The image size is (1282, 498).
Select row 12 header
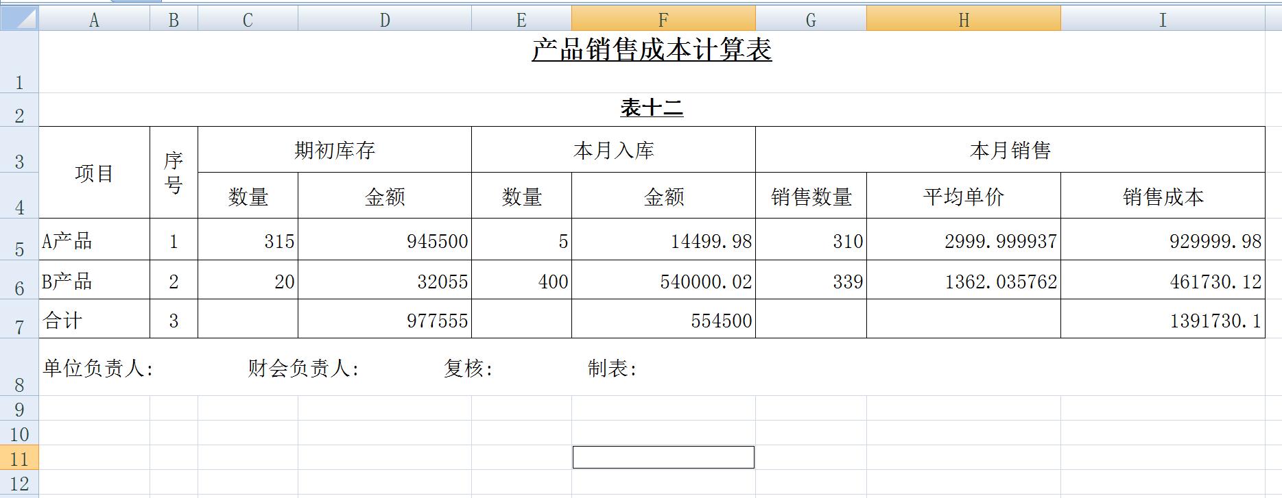click(x=19, y=482)
